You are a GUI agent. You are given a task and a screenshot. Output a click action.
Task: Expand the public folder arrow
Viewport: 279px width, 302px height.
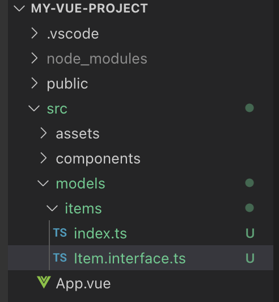(34, 83)
